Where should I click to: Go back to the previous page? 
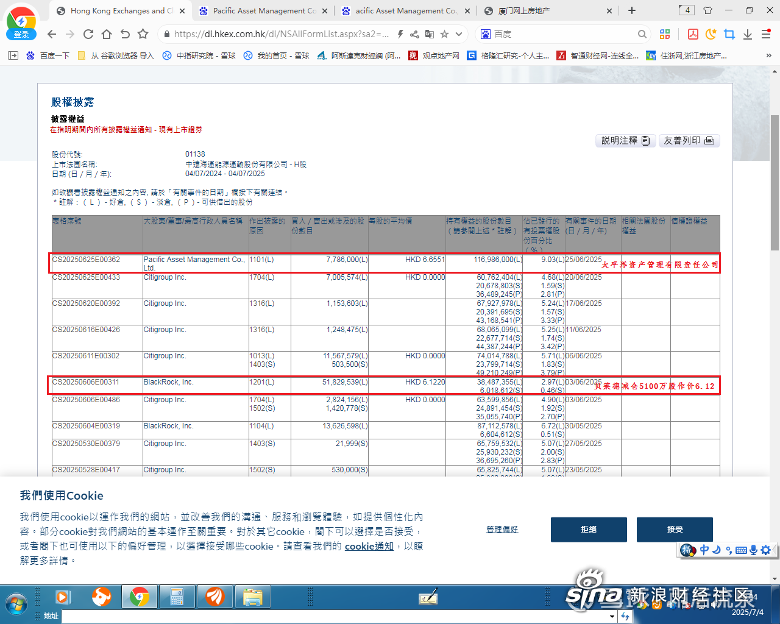[x=52, y=34]
